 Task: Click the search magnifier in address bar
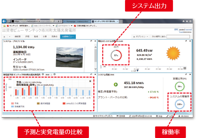pos(54,21)
